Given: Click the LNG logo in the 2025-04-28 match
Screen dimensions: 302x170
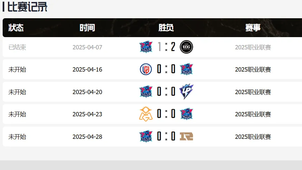Looking at the screenshot, I should (x=146, y=136).
